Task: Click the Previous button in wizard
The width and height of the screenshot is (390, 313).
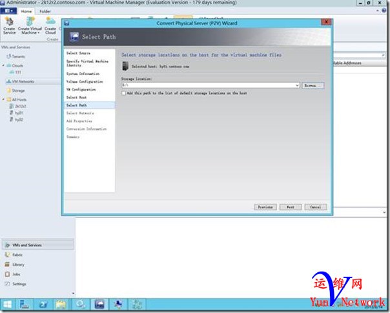Action: coord(265,207)
